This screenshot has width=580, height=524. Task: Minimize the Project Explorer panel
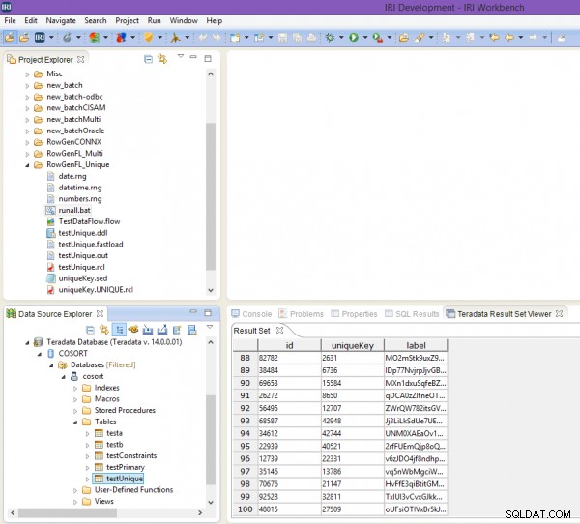point(193,57)
